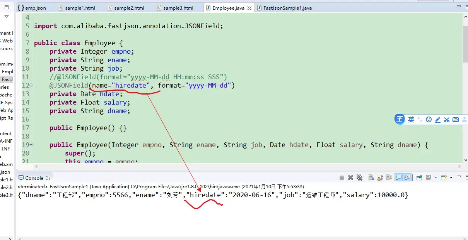Toggle show console when standard error changes
This screenshot has height=240, width=468.
tap(407, 177)
